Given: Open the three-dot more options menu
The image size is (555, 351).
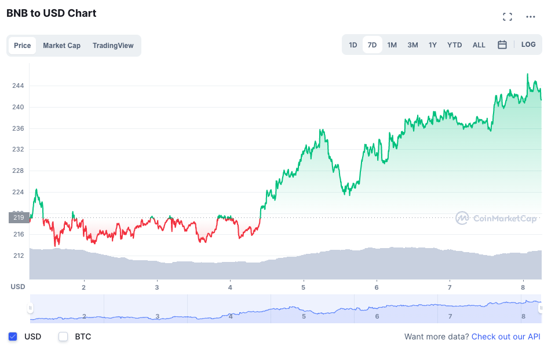Looking at the screenshot, I should click(530, 17).
